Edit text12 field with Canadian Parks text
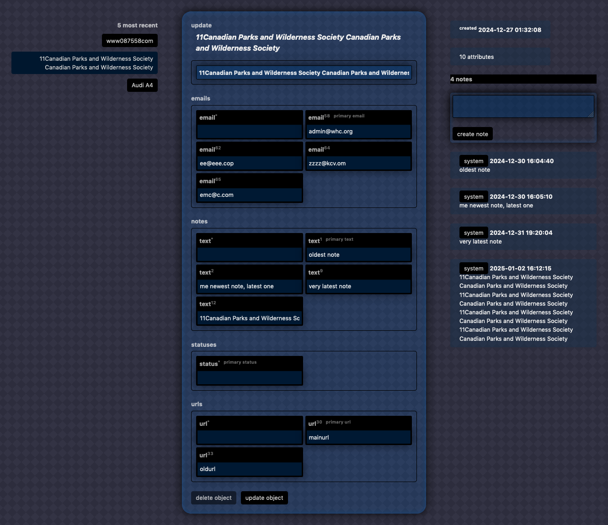The width and height of the screenshot is (608, 525). pos(250,318)
